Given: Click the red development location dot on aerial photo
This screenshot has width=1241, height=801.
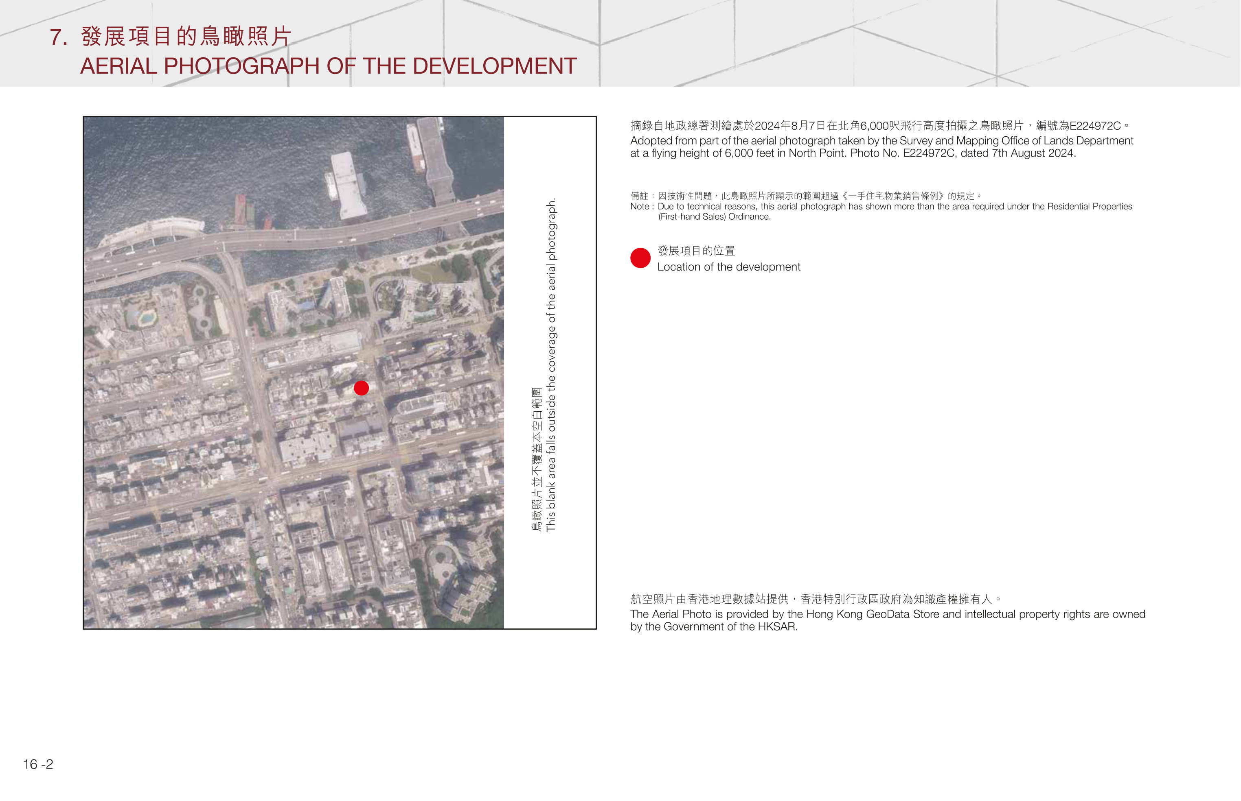Looking at the screenshot, I should (x=361, y=388).
